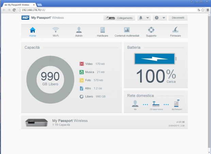This screenshot has height=154, width=211.
Task: Click the browser address bar
Action: [x=108, y=10]
